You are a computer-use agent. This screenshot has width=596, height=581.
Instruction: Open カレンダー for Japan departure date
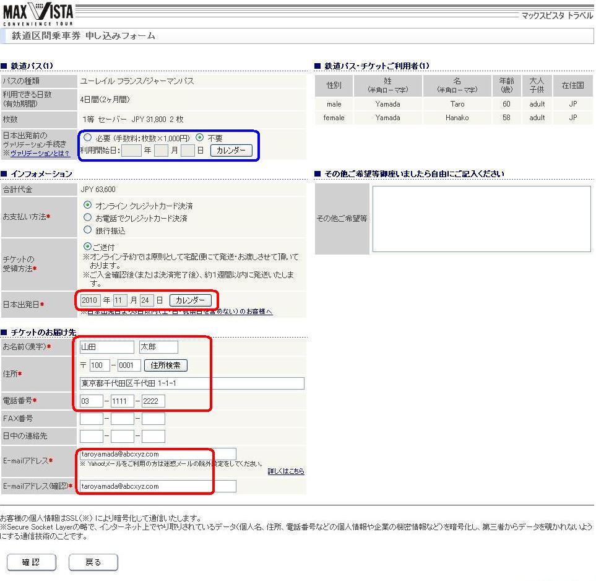[x=190, y=300]
